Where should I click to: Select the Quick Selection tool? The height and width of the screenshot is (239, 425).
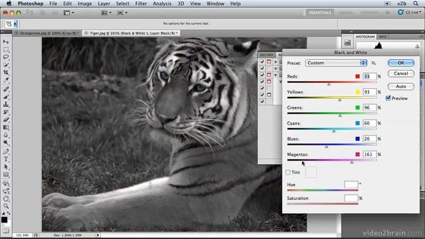[6, 65]
